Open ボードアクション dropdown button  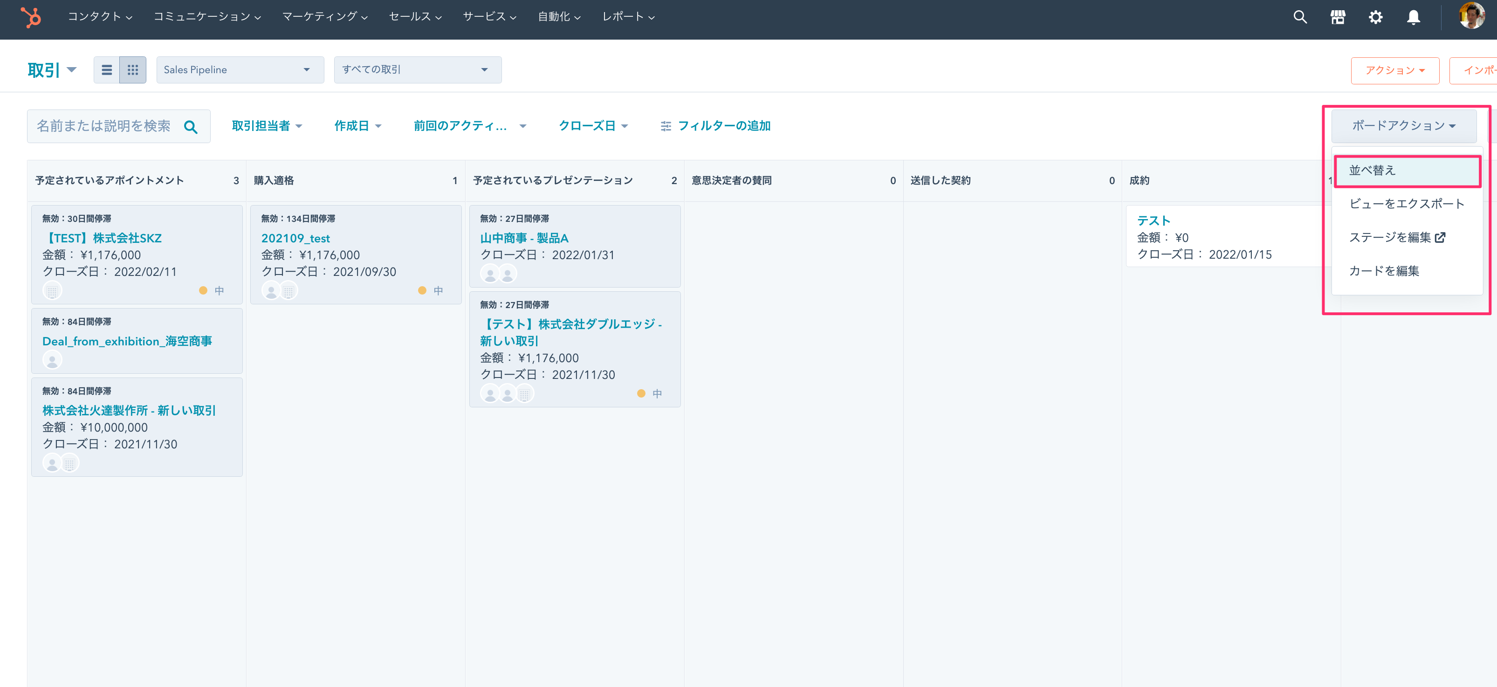pyautogui.click(x=1403, y=125)
